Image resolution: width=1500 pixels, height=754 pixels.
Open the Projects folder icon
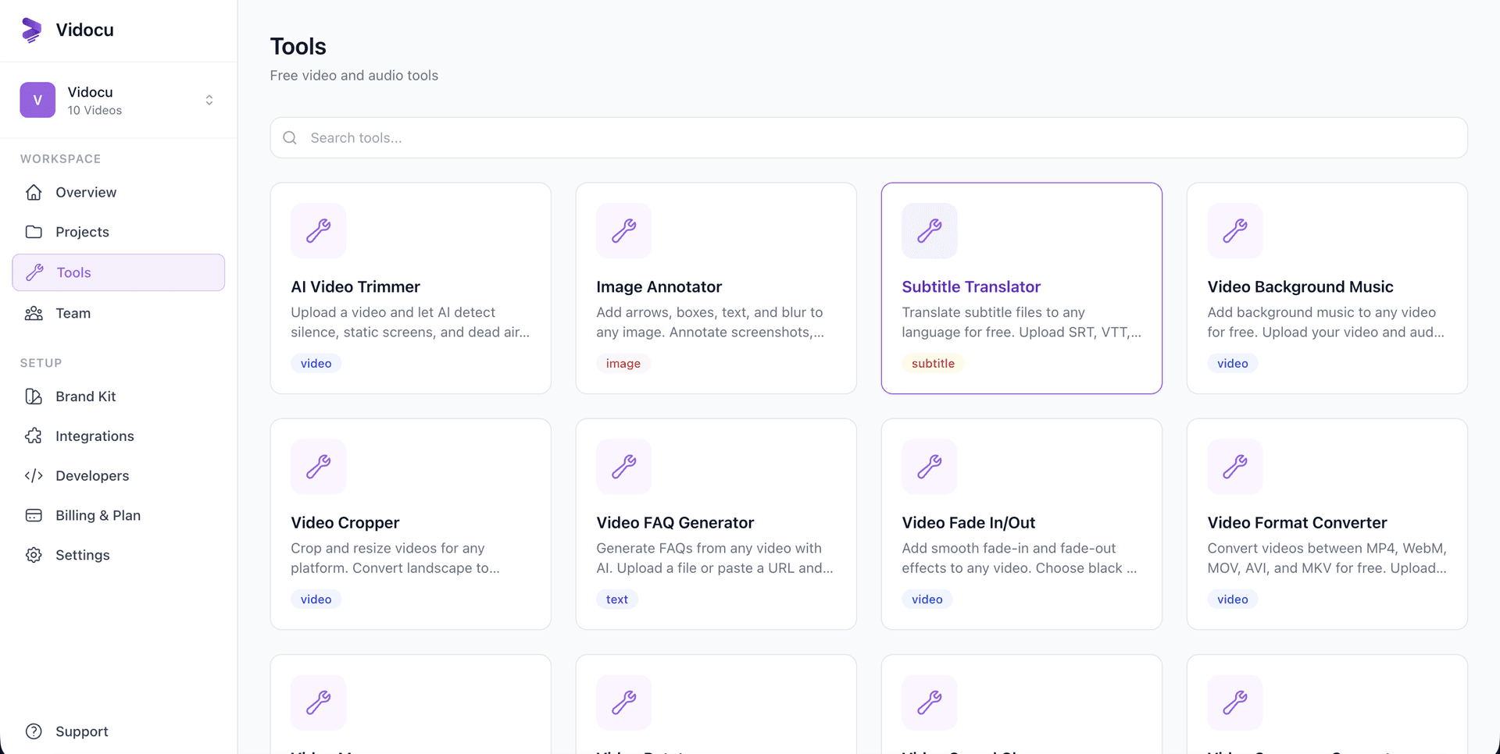tap(34, 232)
